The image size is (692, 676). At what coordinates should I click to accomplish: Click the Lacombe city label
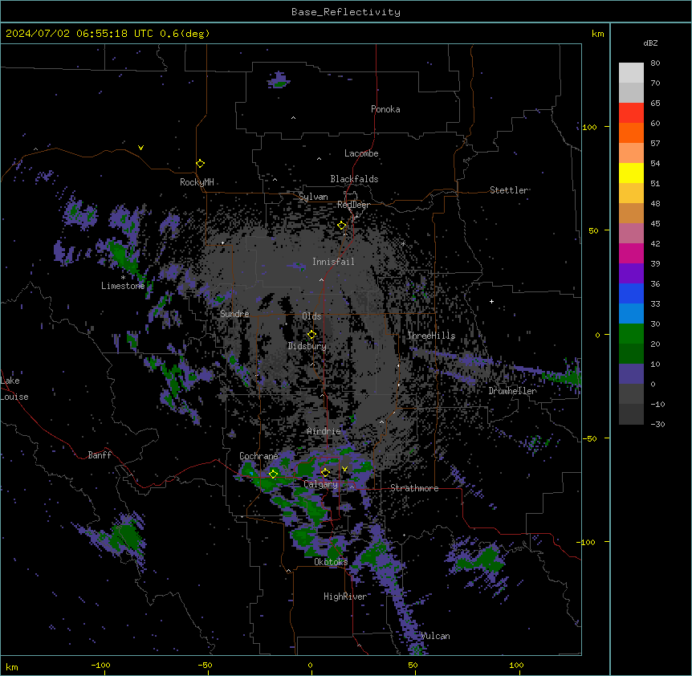(361, 153)
